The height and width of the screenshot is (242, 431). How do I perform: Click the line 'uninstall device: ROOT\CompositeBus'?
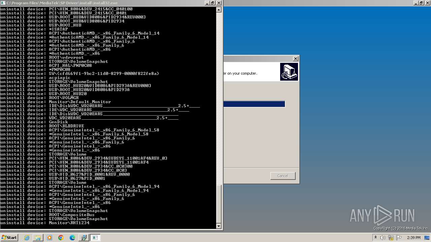pos(47,215)
